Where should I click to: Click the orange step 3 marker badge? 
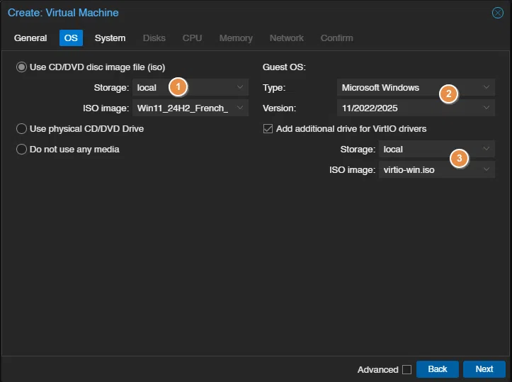pyautogui.click(x=460, y=158)
